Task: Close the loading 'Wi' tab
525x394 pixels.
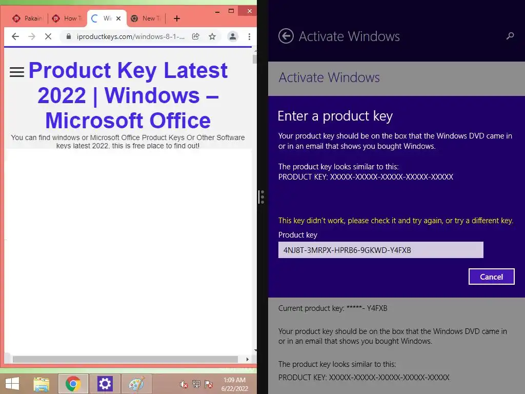Action: click(x=118, y=18)
